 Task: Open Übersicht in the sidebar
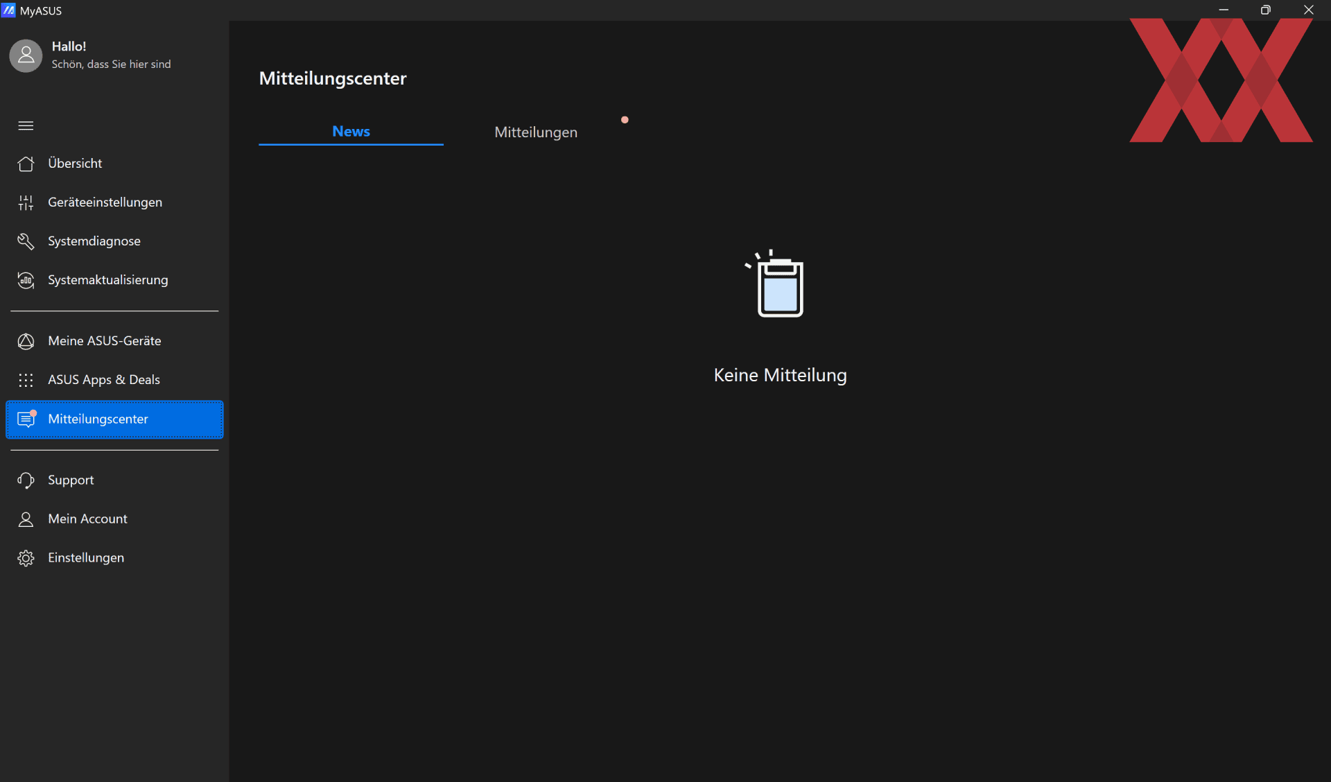point(114,164)
